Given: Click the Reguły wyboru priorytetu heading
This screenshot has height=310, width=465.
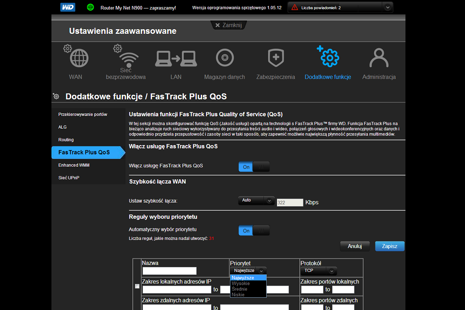Looking at the screenshot, I should (x=163, y=217).
